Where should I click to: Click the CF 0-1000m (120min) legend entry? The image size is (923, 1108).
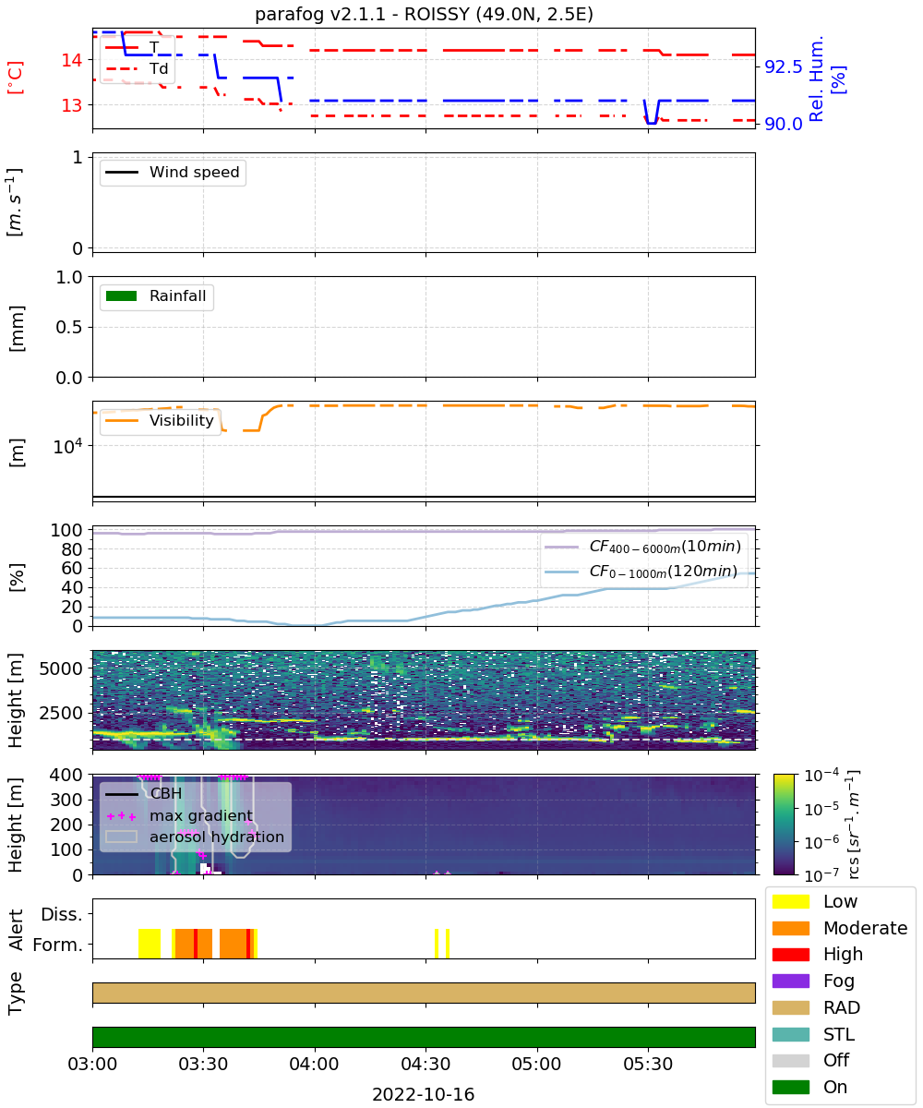[x=642, y=572]
